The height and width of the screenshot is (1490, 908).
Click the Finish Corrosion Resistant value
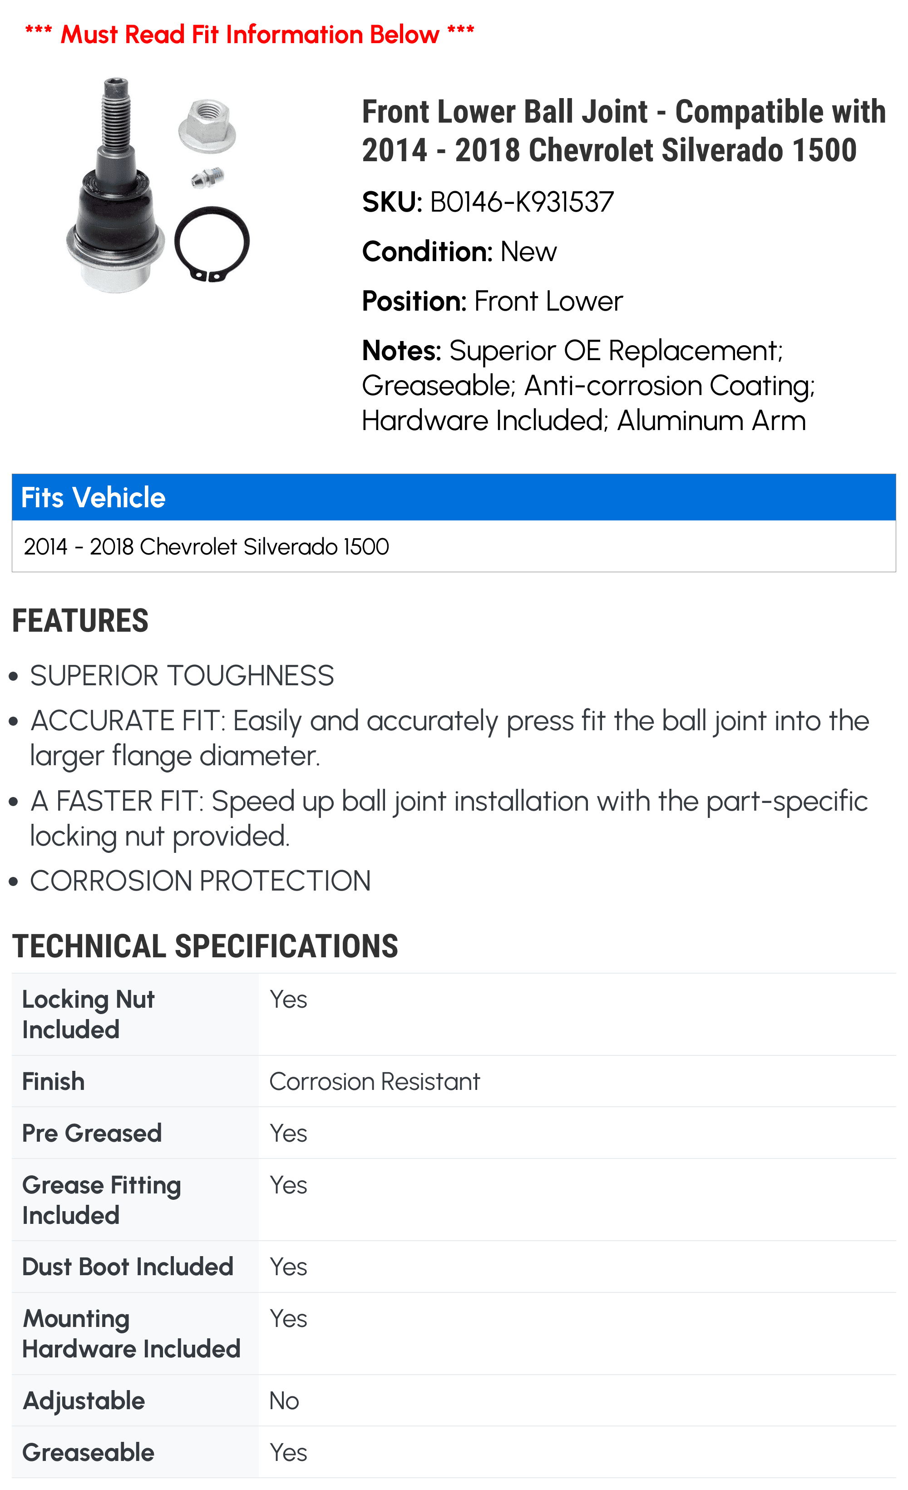(x=374, y=1081)
